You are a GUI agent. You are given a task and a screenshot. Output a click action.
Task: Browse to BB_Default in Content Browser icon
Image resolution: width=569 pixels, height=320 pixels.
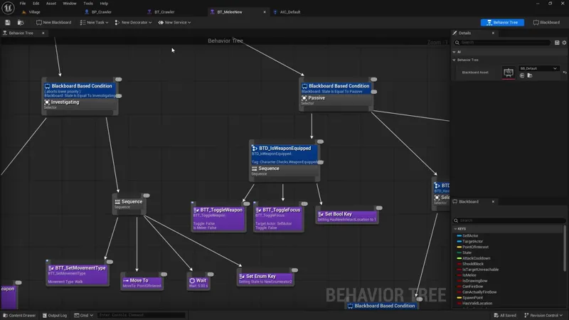click(530, 75)
